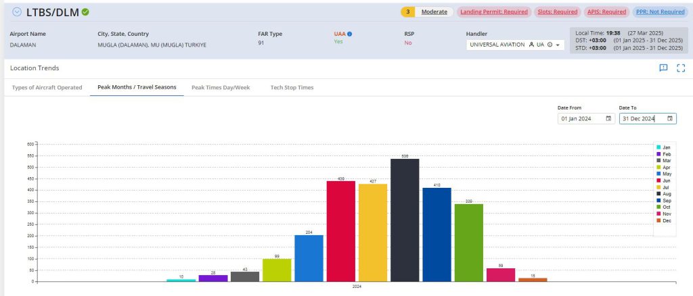The width and height of the screenshot is (693, 296).
Task: Click the handler person icon
Action: tap(532, 45)
